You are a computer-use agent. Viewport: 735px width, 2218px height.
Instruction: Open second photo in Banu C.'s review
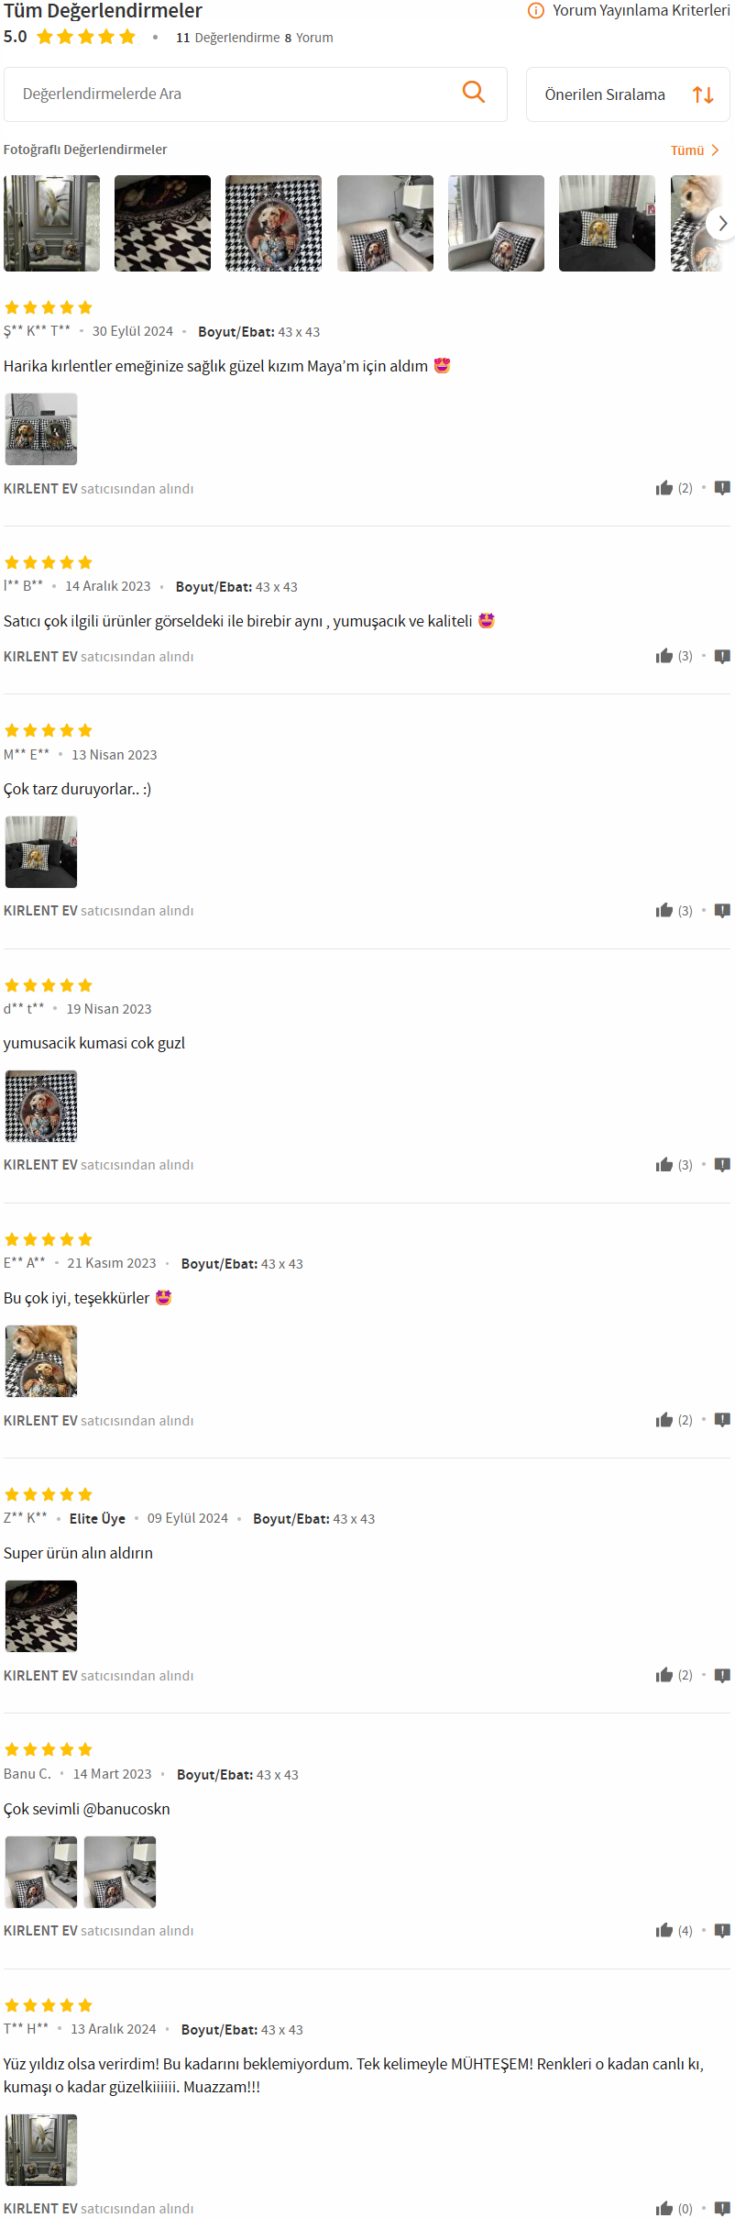pyautogui.click(x=120, y=1872)
